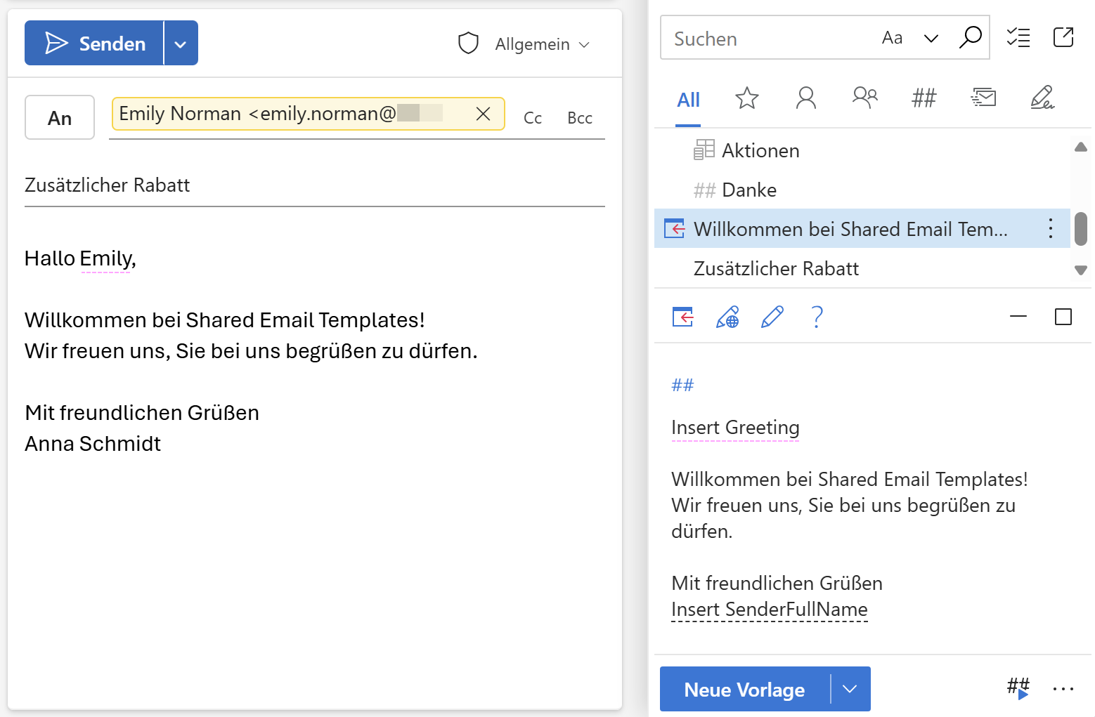
Task: Click the magnifier search icon
Action: [x=970, y=37]
